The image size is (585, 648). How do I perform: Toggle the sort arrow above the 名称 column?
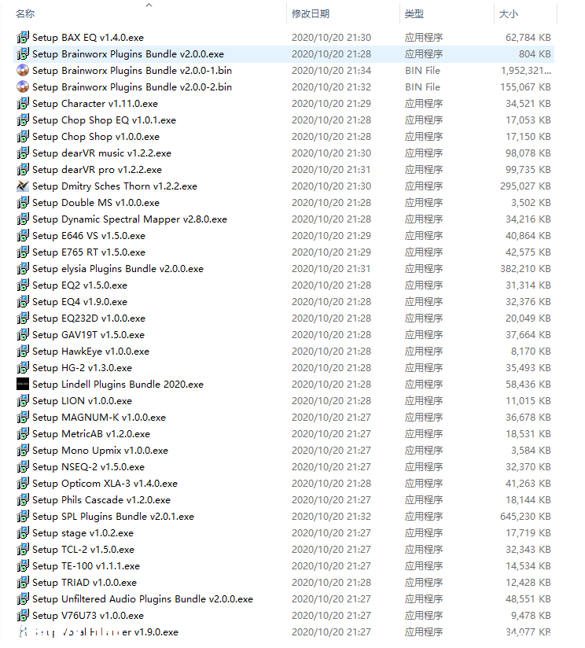point(149,5)
